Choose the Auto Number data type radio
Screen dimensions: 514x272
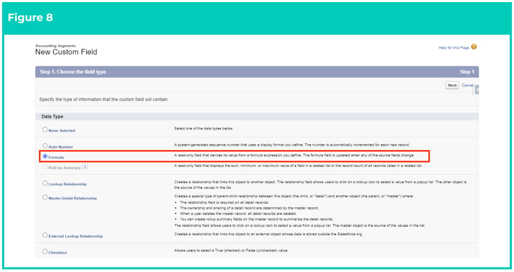(45, 146)
